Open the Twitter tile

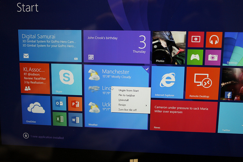pos(230,118)
